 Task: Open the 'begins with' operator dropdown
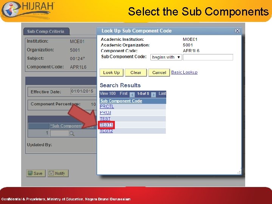pyautogui.click(x=166, y=57)
